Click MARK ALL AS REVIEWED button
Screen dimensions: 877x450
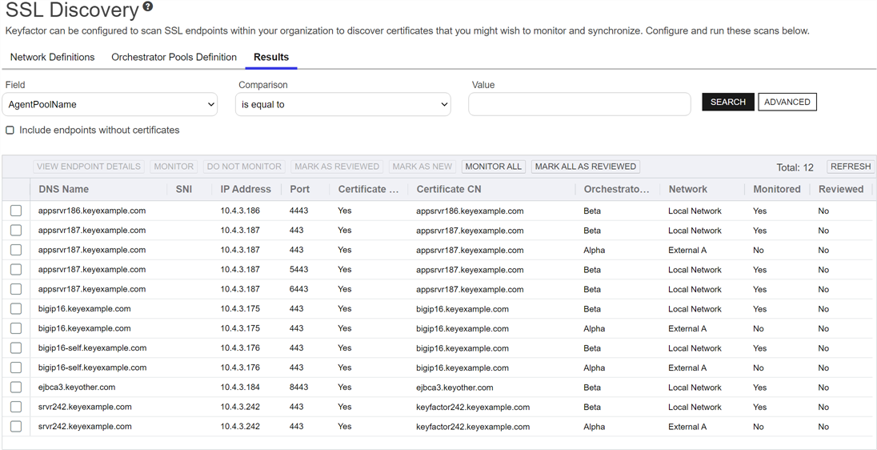(x=585, y=167)
